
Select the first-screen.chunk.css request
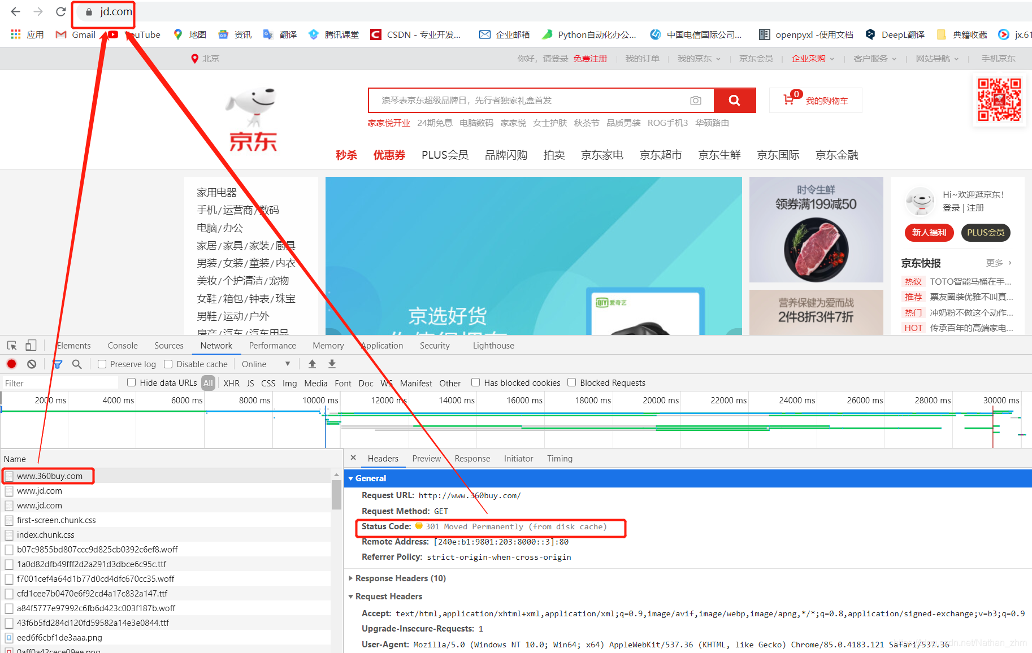(166, 520)
